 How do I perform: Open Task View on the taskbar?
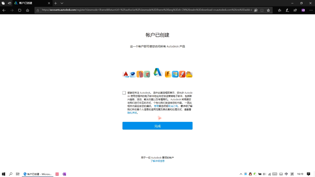[18, 174]
